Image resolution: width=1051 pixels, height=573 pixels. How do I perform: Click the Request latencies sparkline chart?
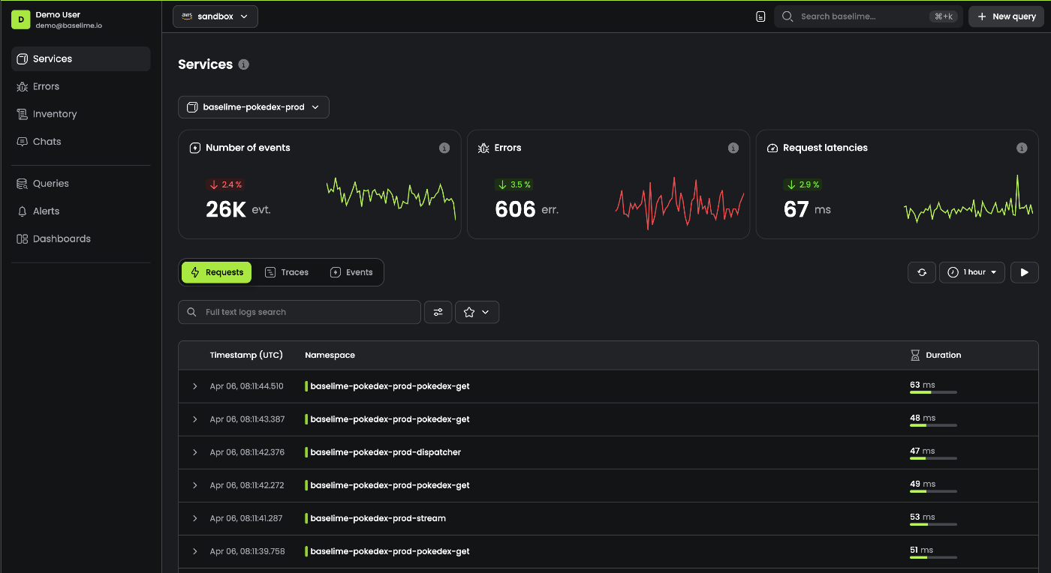968,199
